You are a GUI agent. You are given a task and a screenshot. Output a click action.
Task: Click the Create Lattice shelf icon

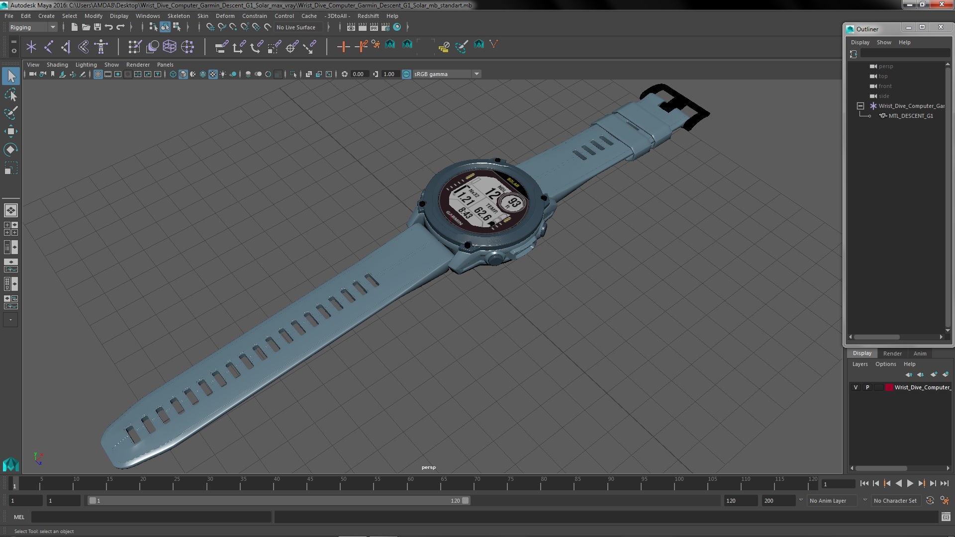click(170, 47)
